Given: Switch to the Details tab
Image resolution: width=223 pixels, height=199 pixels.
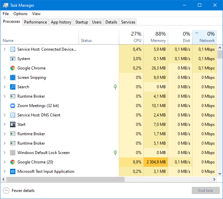Looking at the screenshot, I should [x=111, y=22].
